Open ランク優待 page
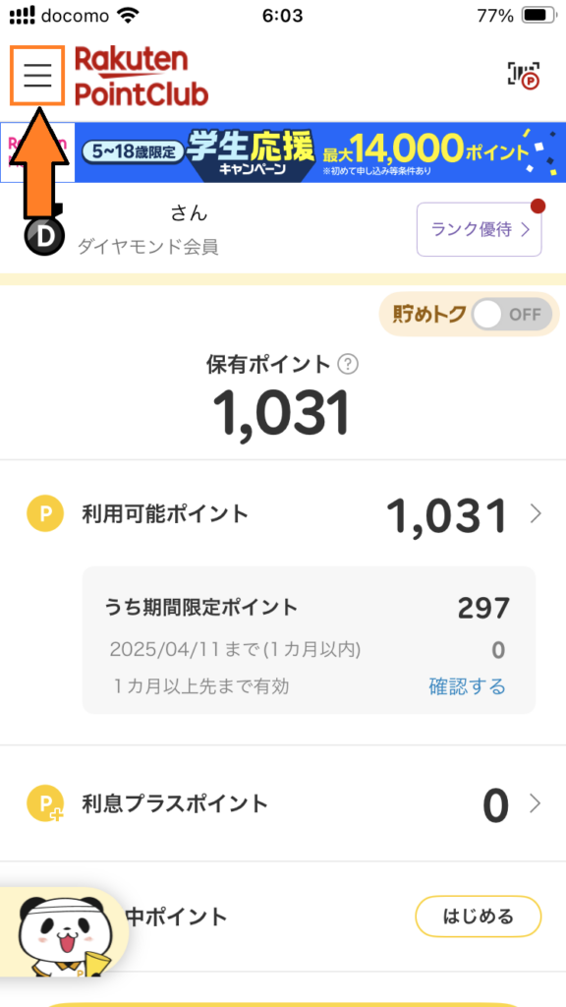Image resolution: width=566 pixels, height=1007 pixels. click(480, 229)
